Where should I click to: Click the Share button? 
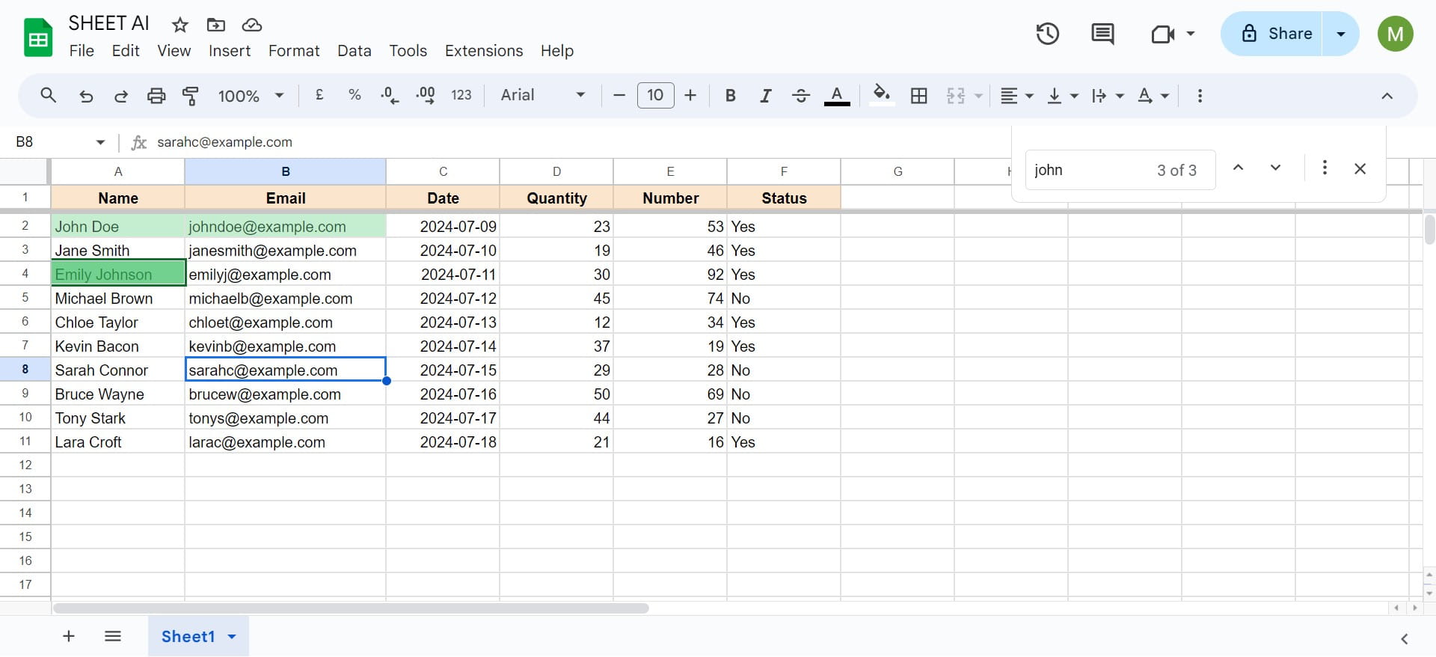tap(1276, 34)
